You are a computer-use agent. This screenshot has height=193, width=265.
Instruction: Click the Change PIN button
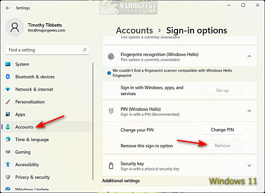222,130
